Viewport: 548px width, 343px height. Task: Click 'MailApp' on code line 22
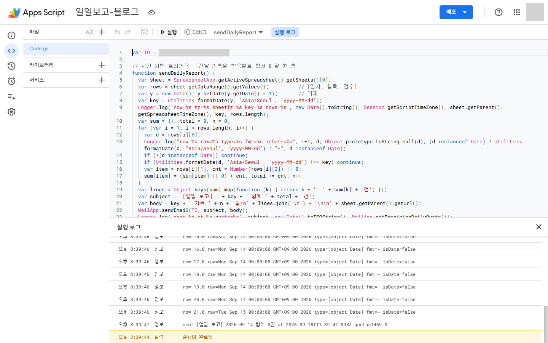coord(148,210)
